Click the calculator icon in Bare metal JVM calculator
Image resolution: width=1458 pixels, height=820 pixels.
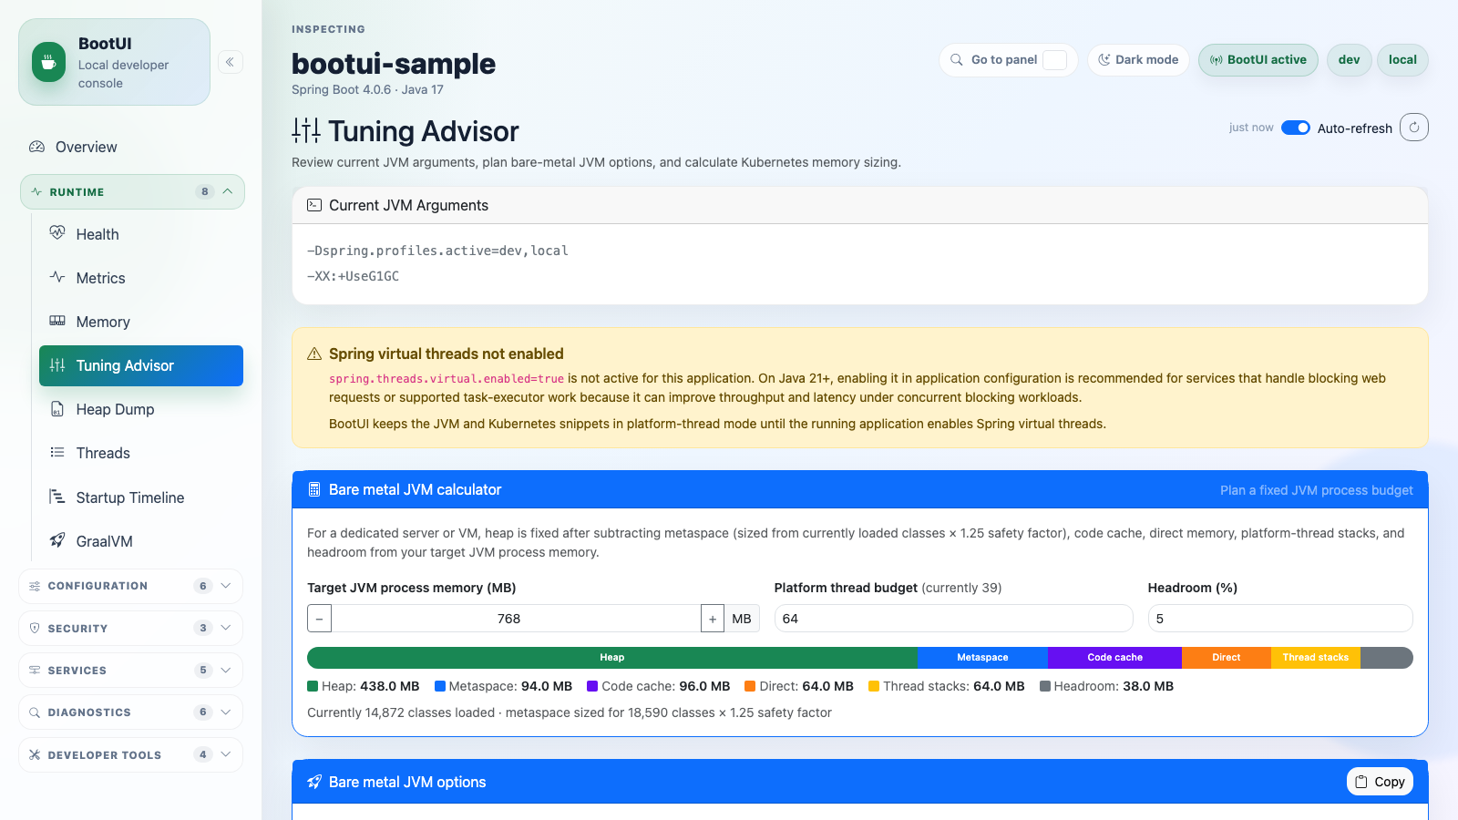tap(314, 489)
